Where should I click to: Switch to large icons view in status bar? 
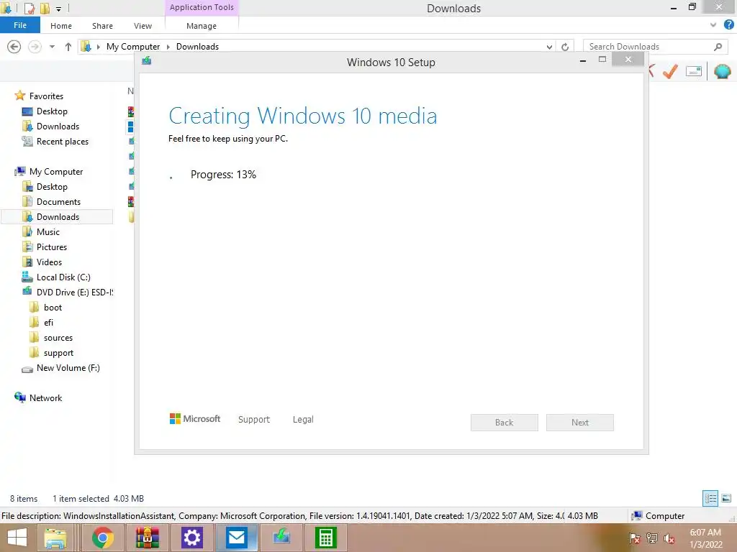click(726, 498)
